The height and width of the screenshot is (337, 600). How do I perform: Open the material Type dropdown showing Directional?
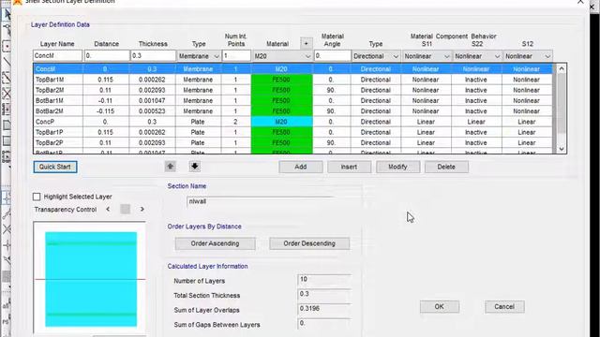(x=376, y=56)
